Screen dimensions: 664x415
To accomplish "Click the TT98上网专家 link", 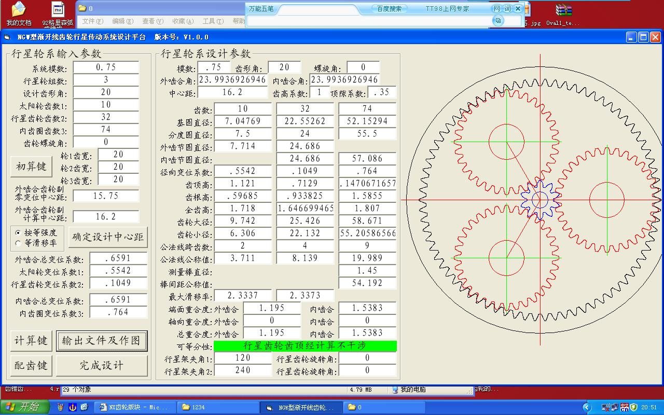I will tap(447, 9).
